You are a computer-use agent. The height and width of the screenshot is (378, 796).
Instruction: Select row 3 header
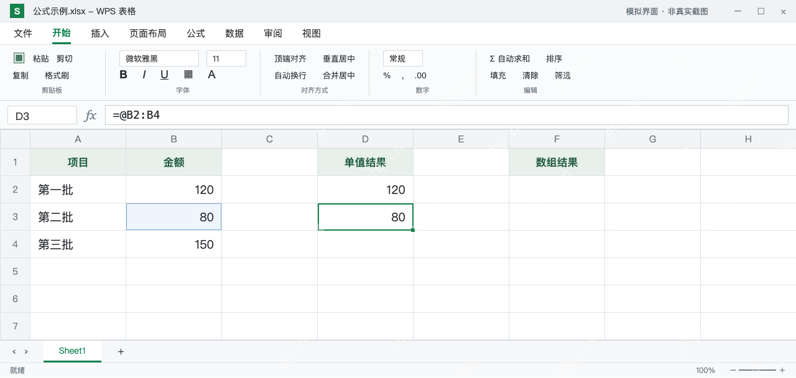click(15, 217)
